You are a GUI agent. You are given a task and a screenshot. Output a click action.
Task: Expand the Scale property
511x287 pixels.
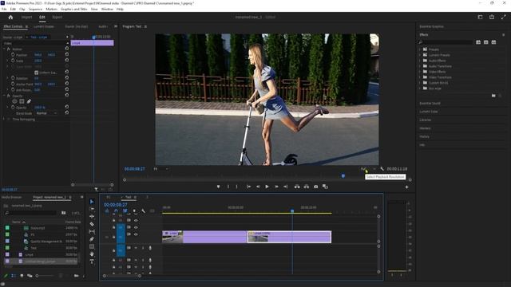8,61
